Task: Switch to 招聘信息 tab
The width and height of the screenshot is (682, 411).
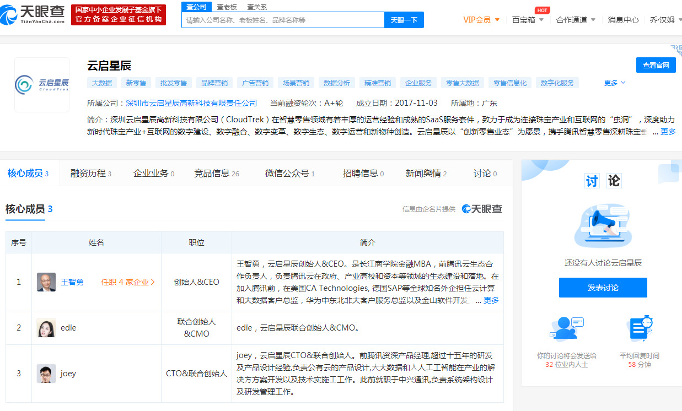Action: (363, 173)
